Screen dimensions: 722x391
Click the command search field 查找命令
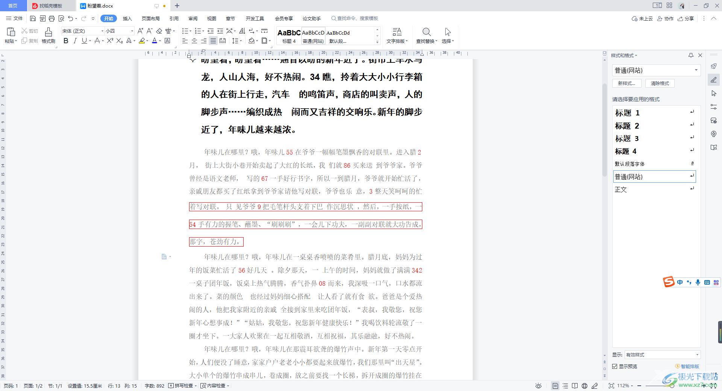(355, 18)
